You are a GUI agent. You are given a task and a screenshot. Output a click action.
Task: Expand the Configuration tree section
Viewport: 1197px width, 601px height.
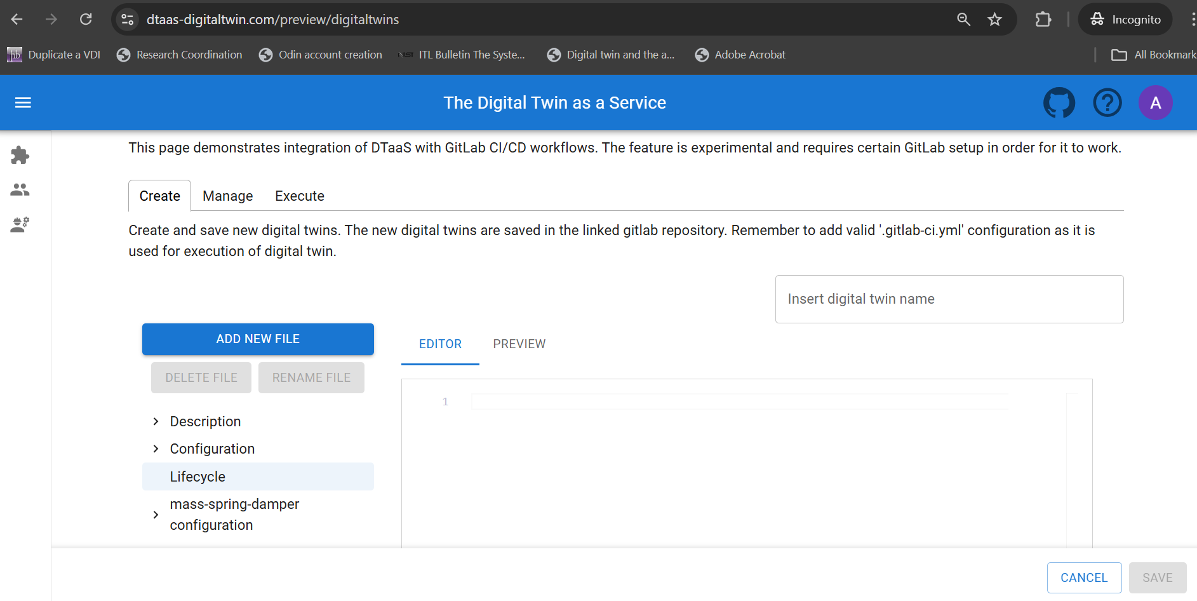pyautogui.click(x=156, y=449)
